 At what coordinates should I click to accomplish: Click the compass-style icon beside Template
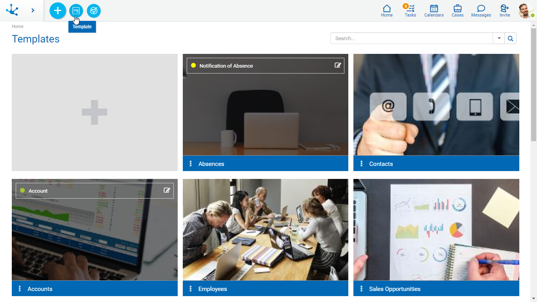(94, 11)
